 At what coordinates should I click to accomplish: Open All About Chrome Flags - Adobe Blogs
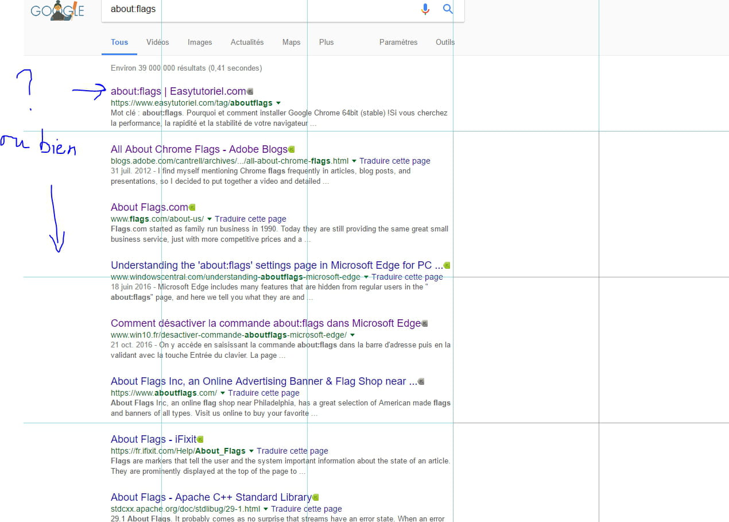[199, 149]
